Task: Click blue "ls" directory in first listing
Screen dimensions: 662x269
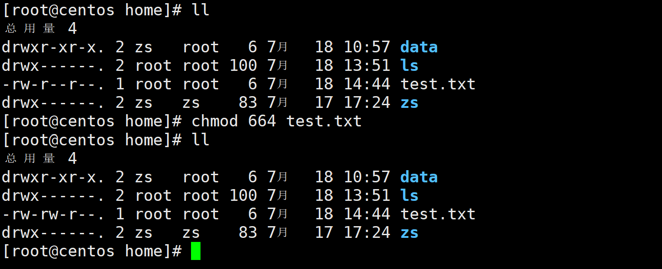Action: (409, 66)
